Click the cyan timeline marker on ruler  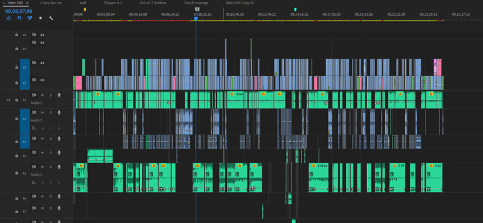tap(295, 10)
